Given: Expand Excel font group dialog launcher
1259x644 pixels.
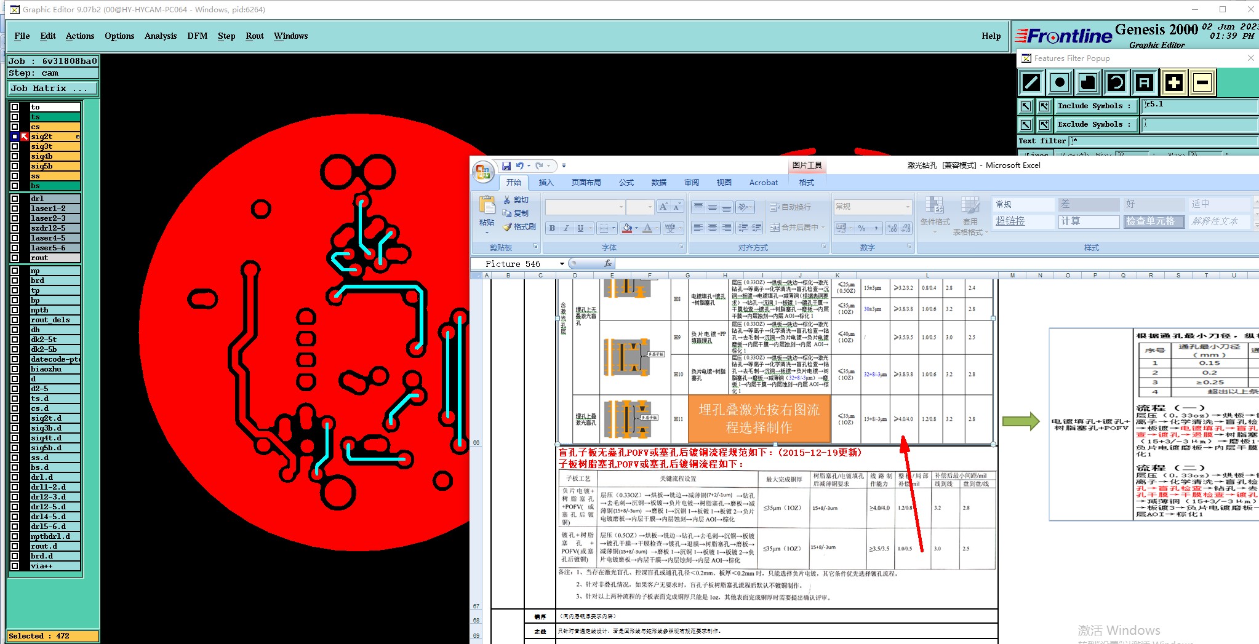Looking at the screenshot, I should [681, 246].
